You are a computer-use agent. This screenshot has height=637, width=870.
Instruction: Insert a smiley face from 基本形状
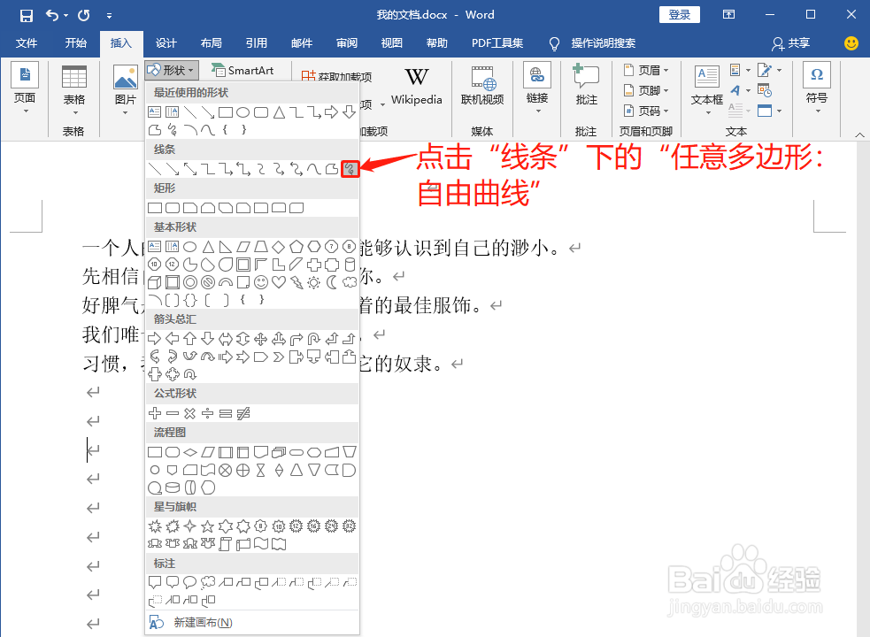coord(260,282)
